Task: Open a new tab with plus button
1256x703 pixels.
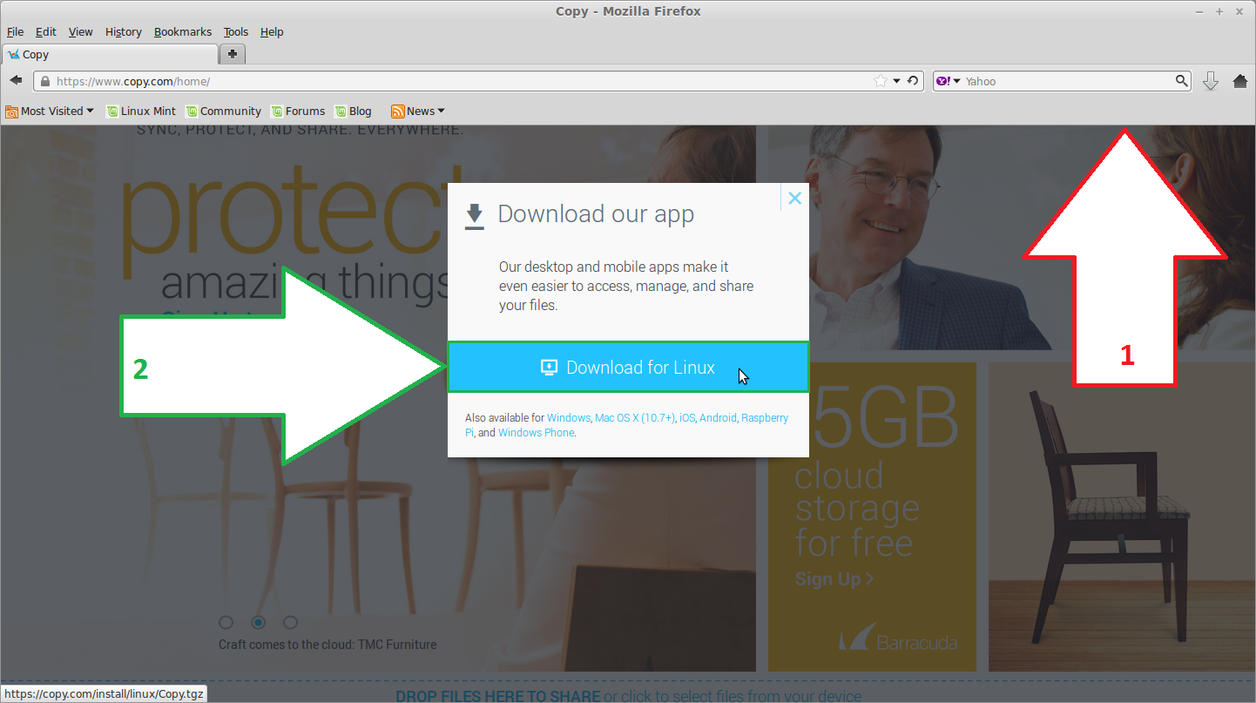Action: coord(233,54)
